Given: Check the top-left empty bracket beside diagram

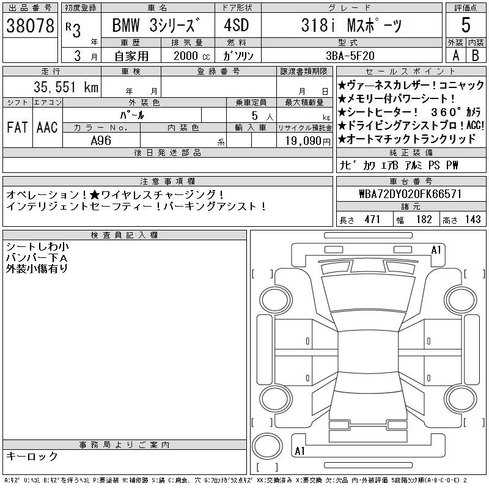Looking at the screenshot, I should [262, 273].
